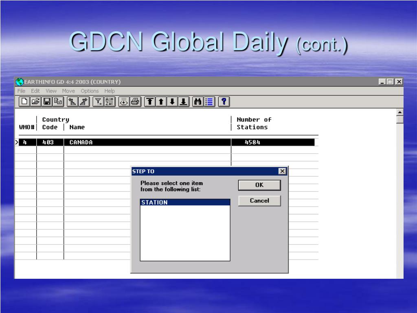Select STATION in the list
Viewport: 417px width, 313px height.
(x=185, y=202)
